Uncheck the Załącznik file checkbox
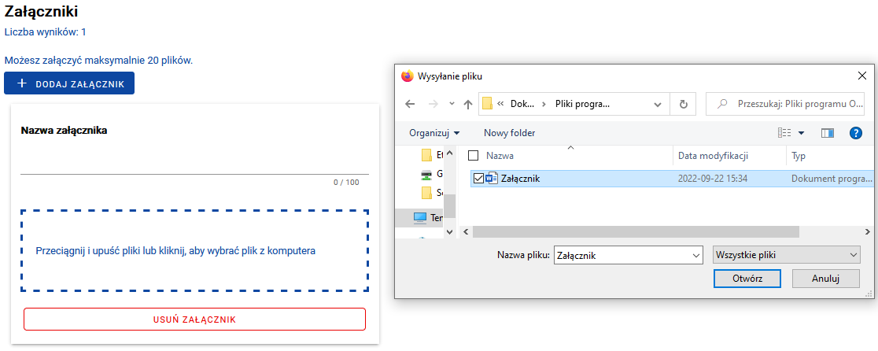This screenshot has width=878, height=351. (478, 179)
